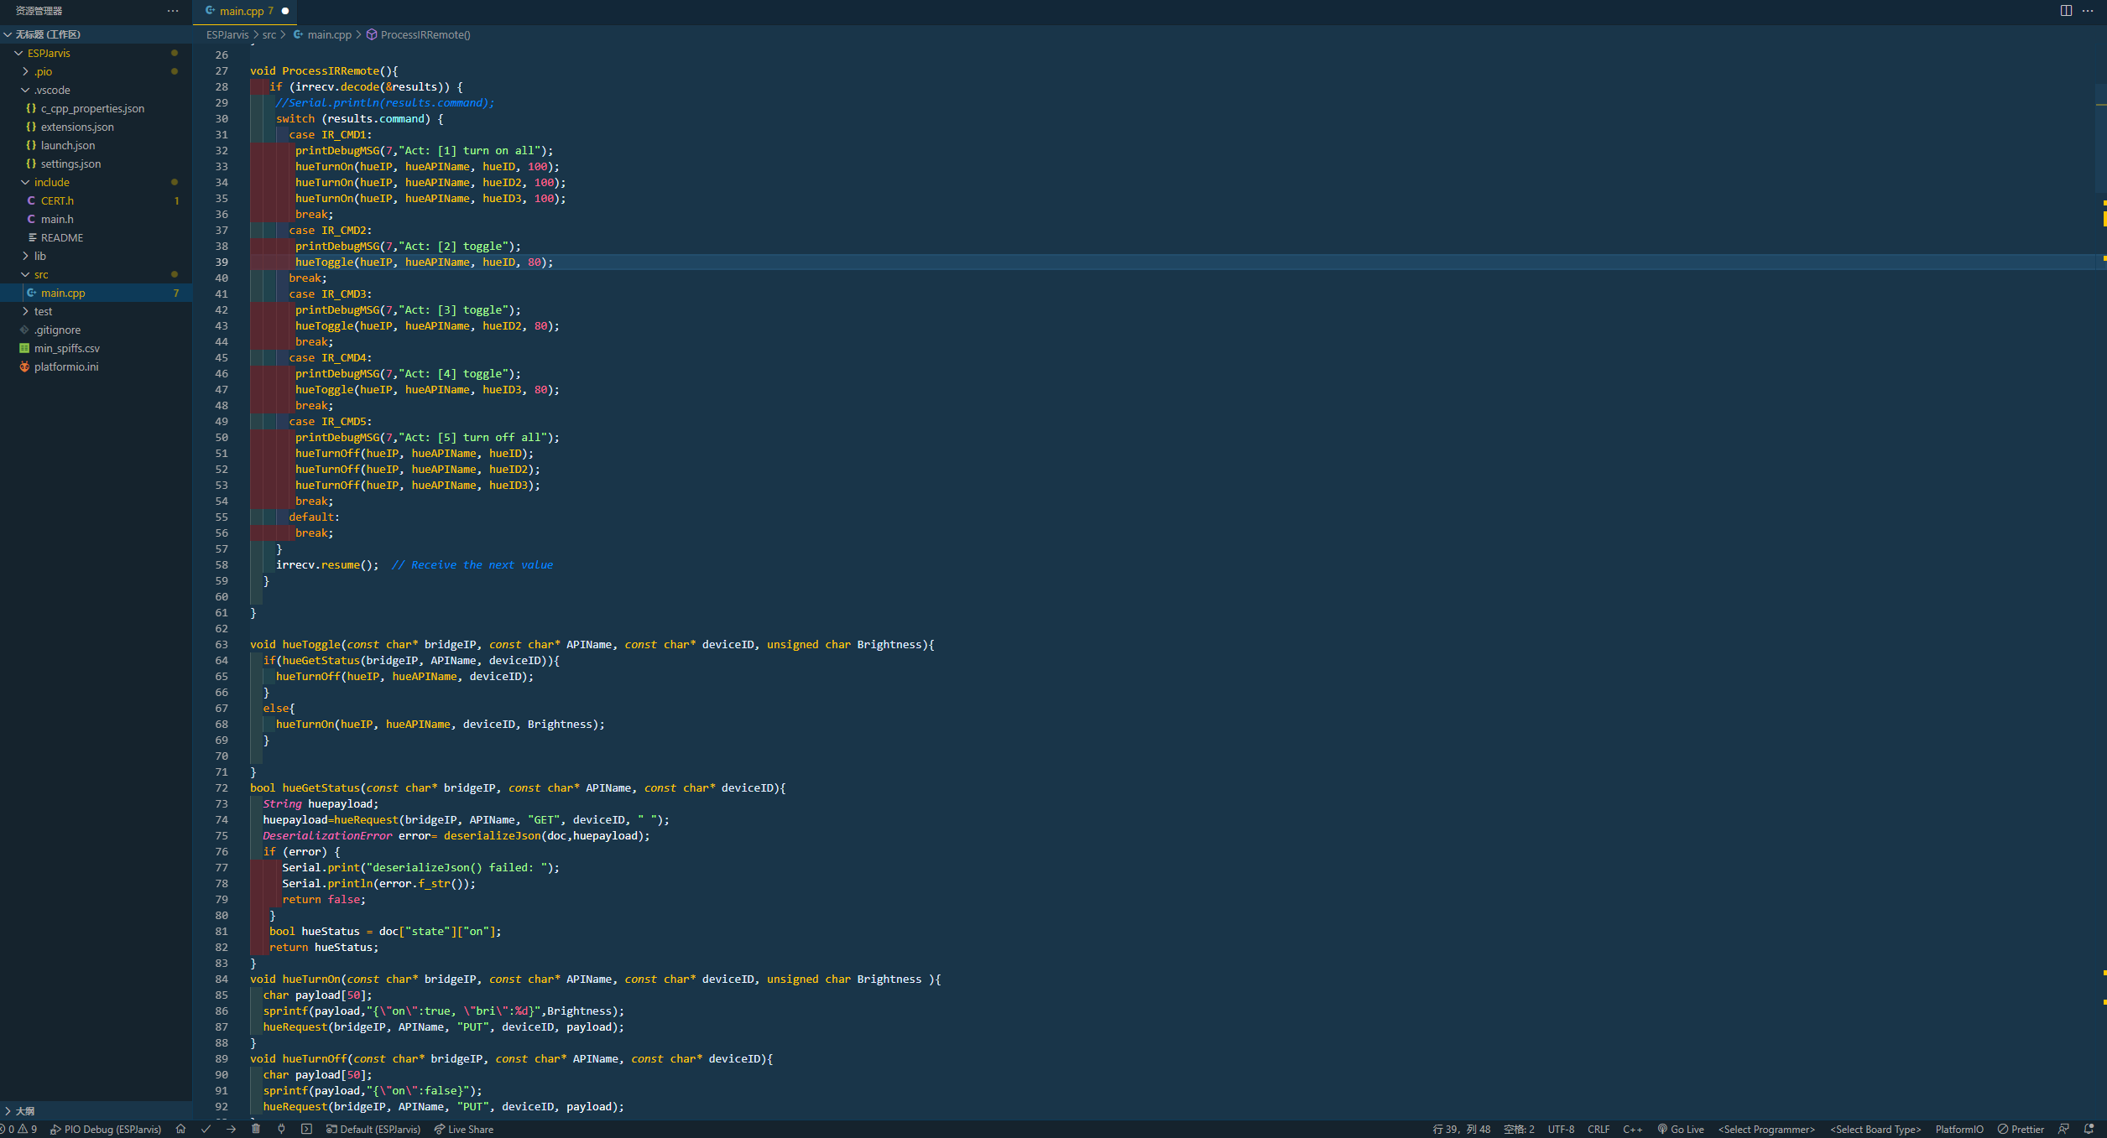2107x1138 pixels.
Task: Open the explorer more actions menu
Action: (173, 10)
